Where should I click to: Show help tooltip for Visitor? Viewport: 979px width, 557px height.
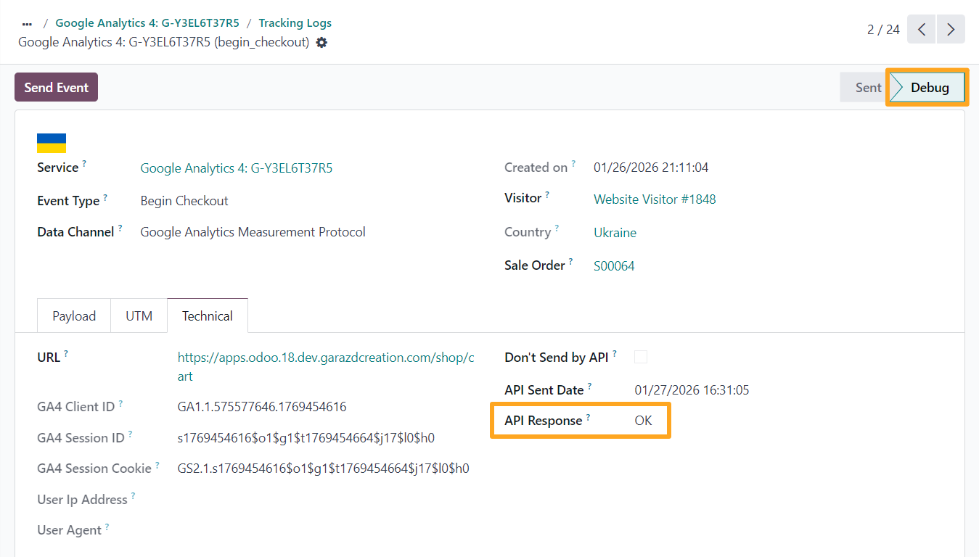[547, 195]
